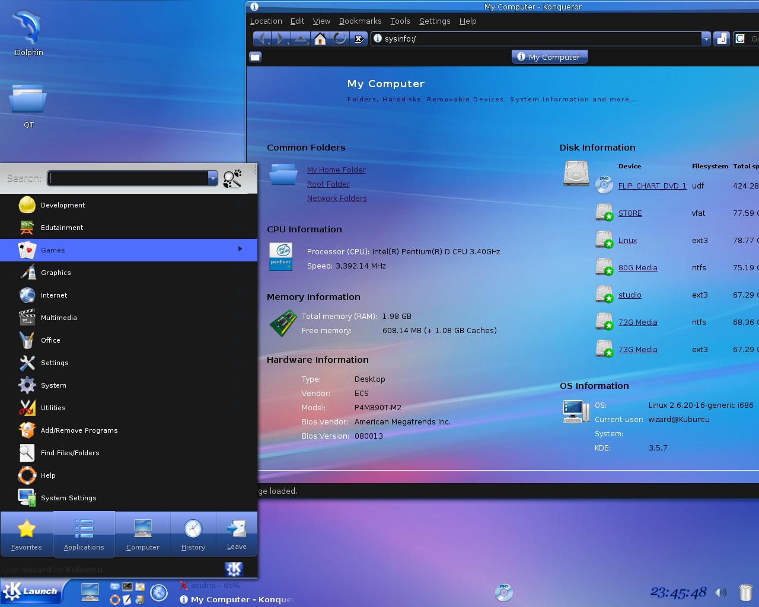Expand the Games submenu arrow

tap(240, 249)
